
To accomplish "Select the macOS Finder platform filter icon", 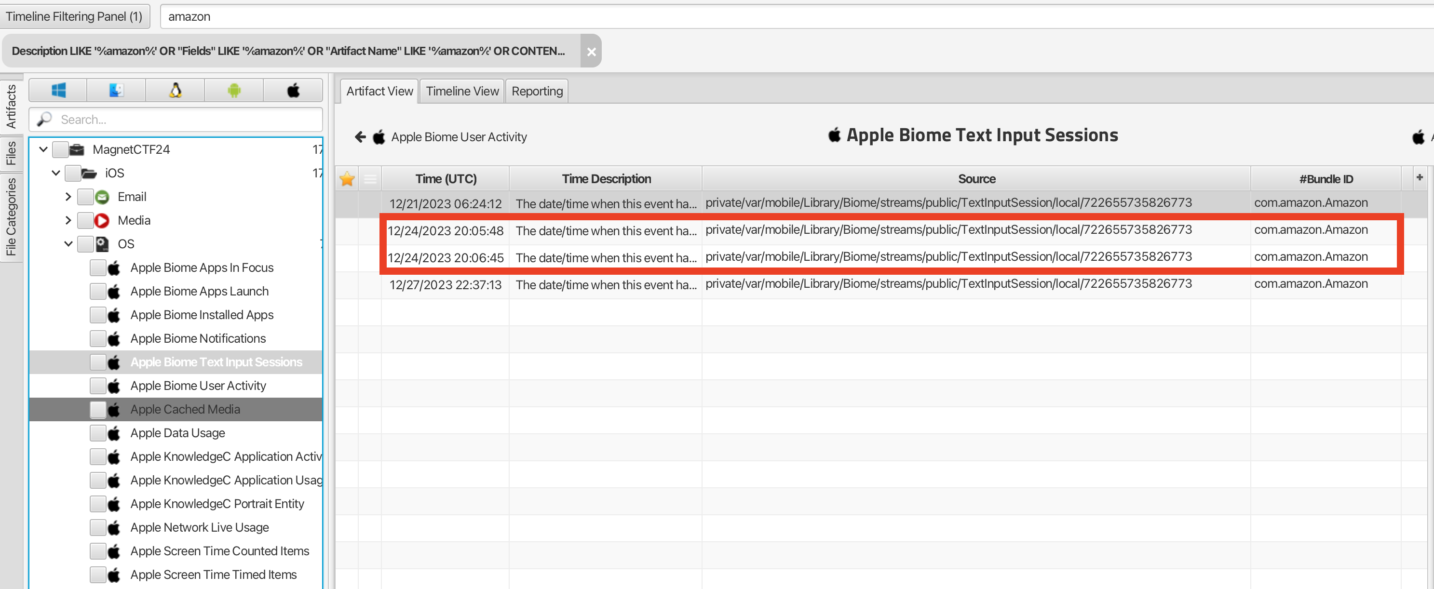I will point(116,90).
